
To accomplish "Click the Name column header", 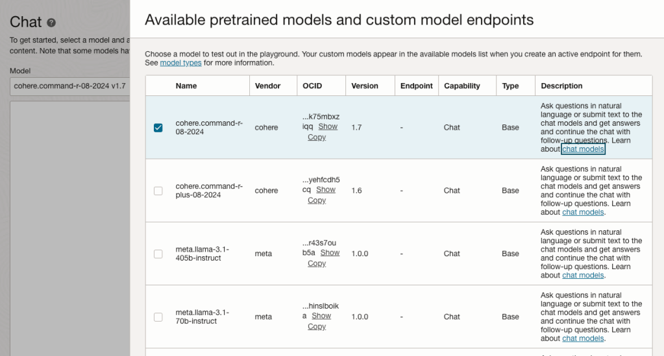I will [x=186, y=86].
